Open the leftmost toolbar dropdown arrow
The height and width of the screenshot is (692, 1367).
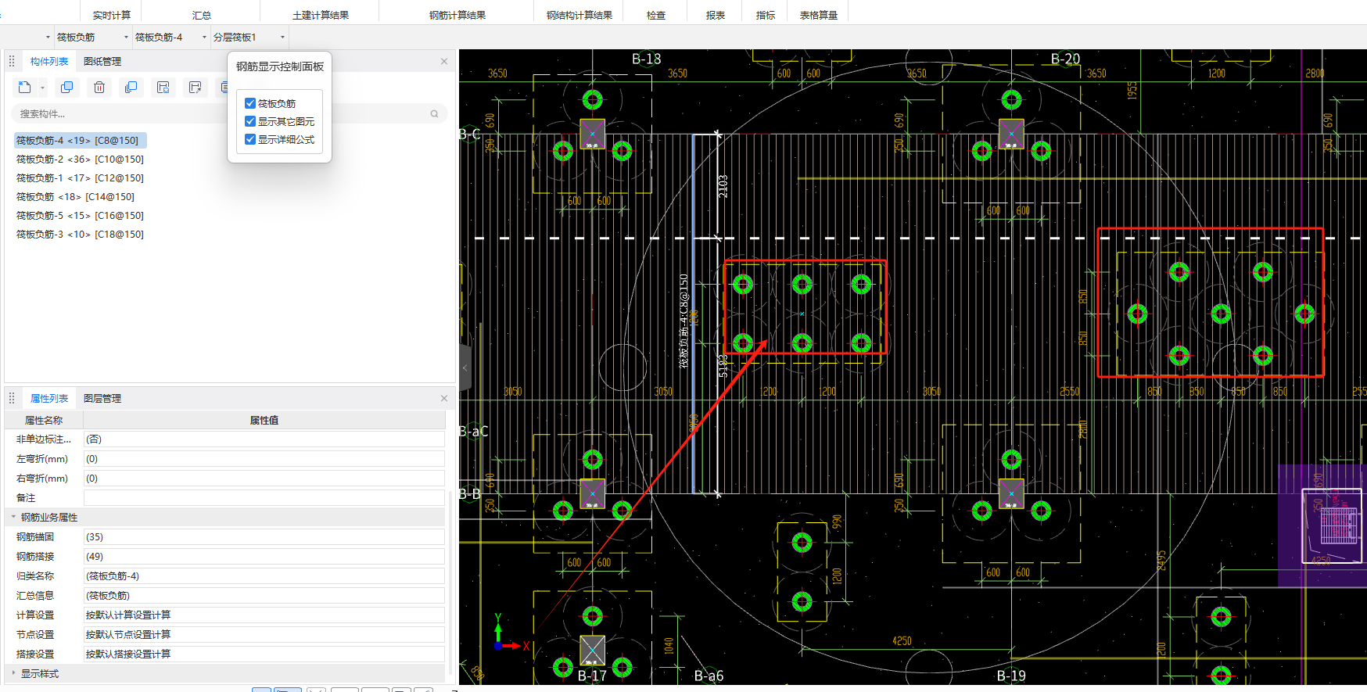point(48,37)
